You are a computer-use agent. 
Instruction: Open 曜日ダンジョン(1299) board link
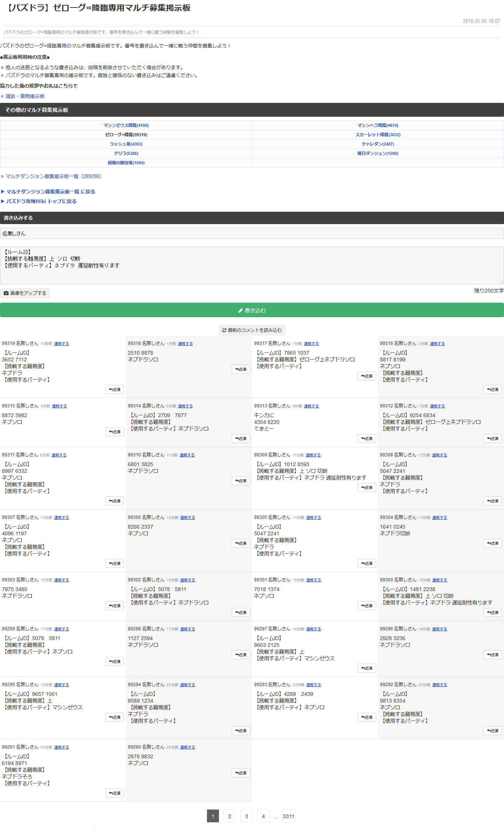click(378, 153)
